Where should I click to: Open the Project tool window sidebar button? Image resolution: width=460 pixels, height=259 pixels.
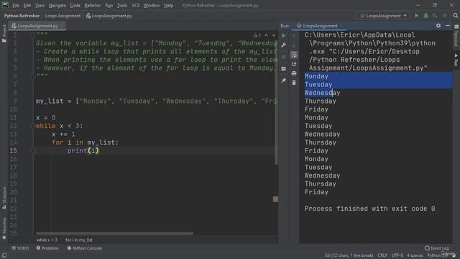tap(4, 33)
